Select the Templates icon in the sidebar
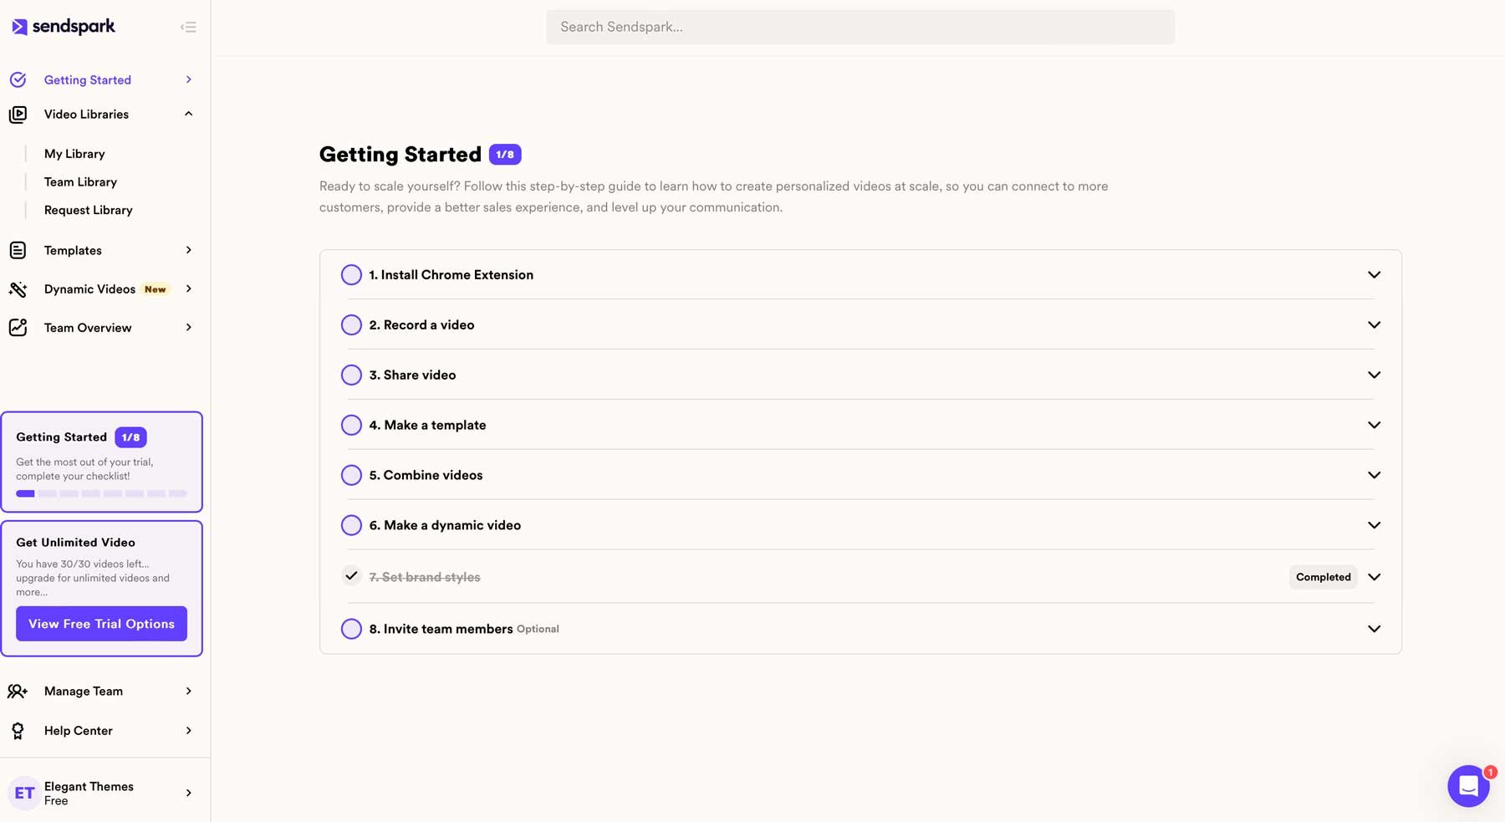This screenshot has height=822, width=1505. 18,250
